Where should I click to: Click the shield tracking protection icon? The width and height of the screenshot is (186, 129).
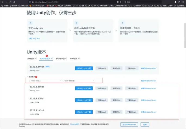30,2
